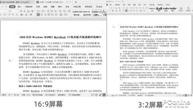Apply bullet list in the 3:2 window
This screenshot has height=110, width=193.
[x=124, y=8]
